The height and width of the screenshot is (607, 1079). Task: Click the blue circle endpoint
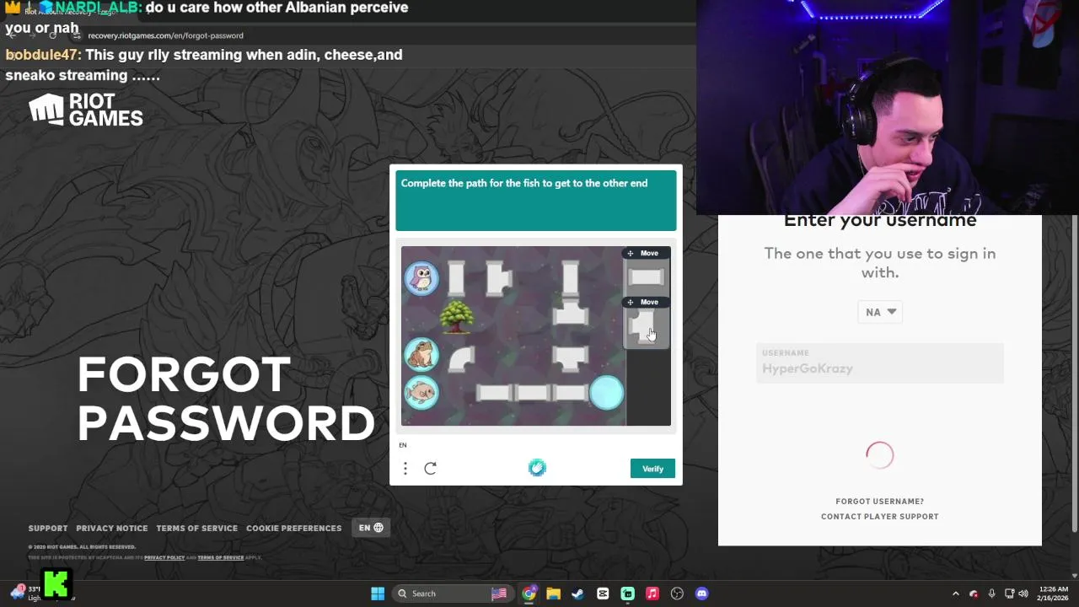[x=607, y=393]
